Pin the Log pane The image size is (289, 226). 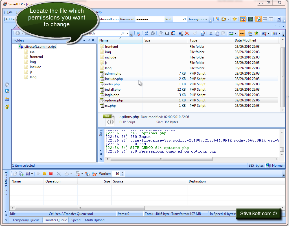pos(101,154)
